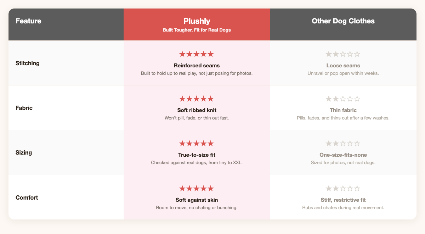Click Other Dog Clothes Comfort two-star rating
425x234 pixels.
click(343, 189)
